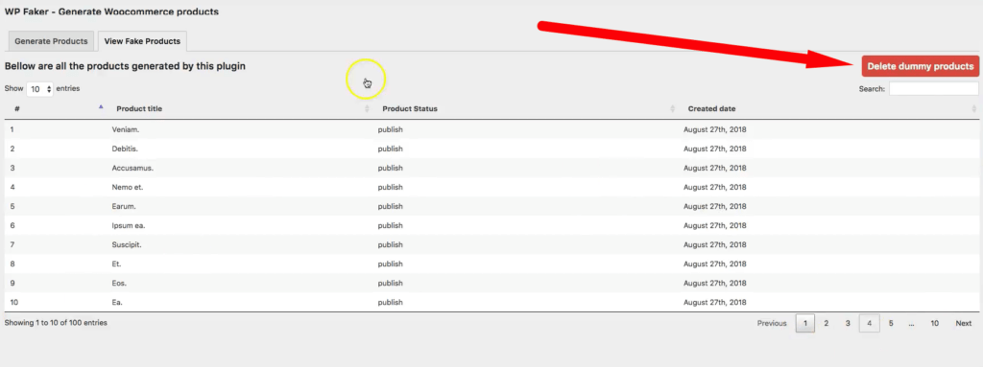
Task: Select the product title Accusamus.
Action: (x=132, y=168)
